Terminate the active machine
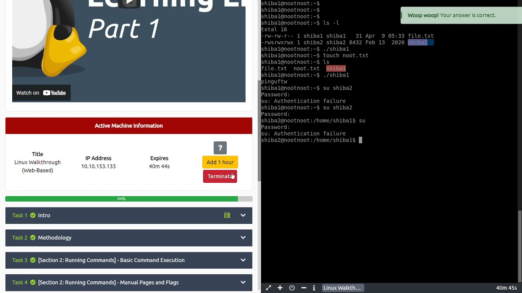Image resolution: width=522 pixels, height=293 pixels. [x=220, y=176]
